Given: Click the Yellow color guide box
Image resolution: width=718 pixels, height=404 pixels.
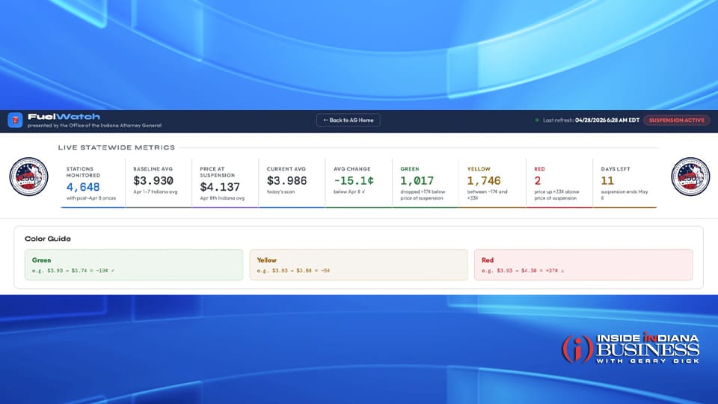Looking at the screenshot, I should [358, 265].
